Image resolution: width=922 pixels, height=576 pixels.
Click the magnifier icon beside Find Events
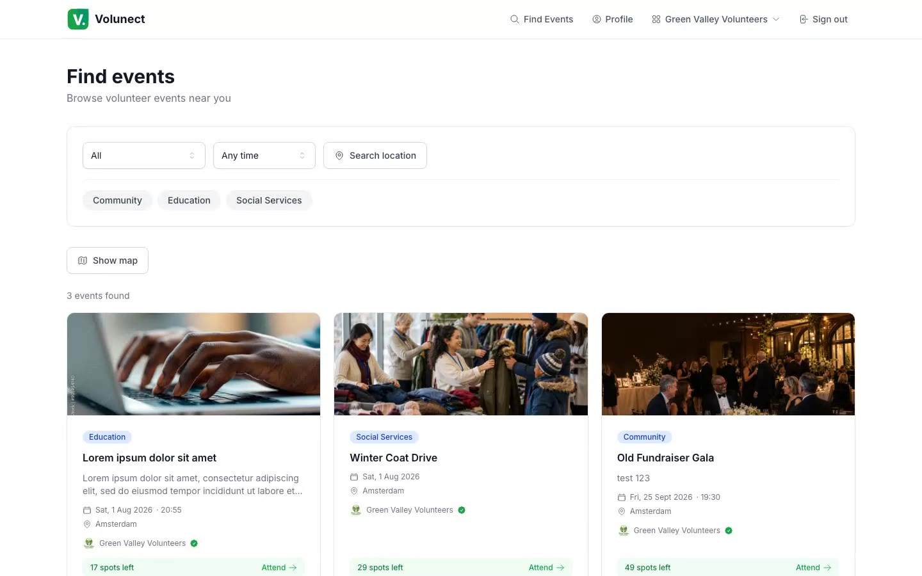coord(514,19)
